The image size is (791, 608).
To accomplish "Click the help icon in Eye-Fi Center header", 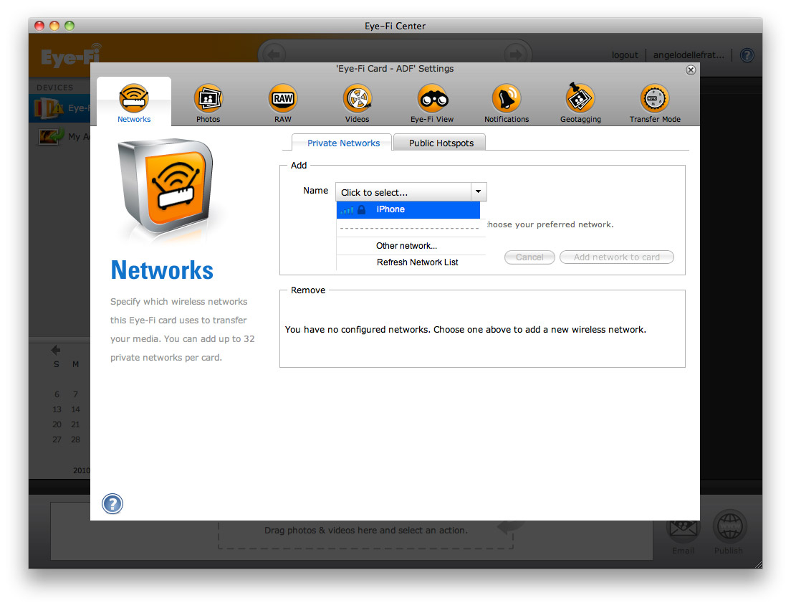I will click(x=747, y=55).
